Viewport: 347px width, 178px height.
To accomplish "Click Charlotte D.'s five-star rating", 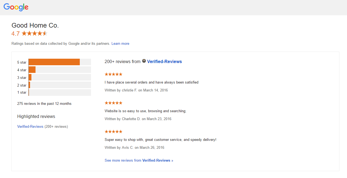I will pyautogui.click(x=113, y=103).
